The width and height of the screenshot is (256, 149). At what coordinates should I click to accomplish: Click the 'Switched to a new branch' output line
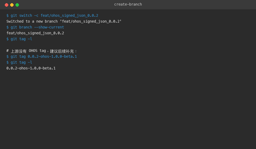coord(64,21)
